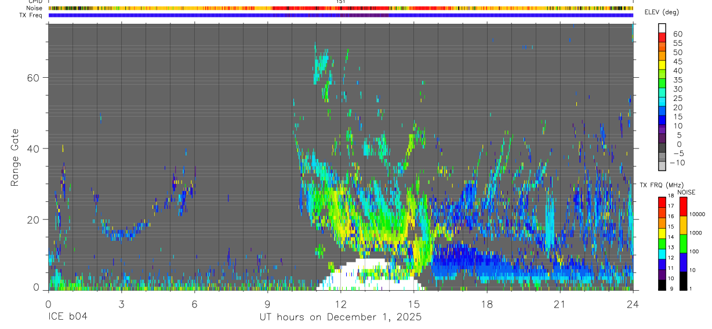
Task: Click x-axis hour tick label "6"
Action: click(194, 304)
